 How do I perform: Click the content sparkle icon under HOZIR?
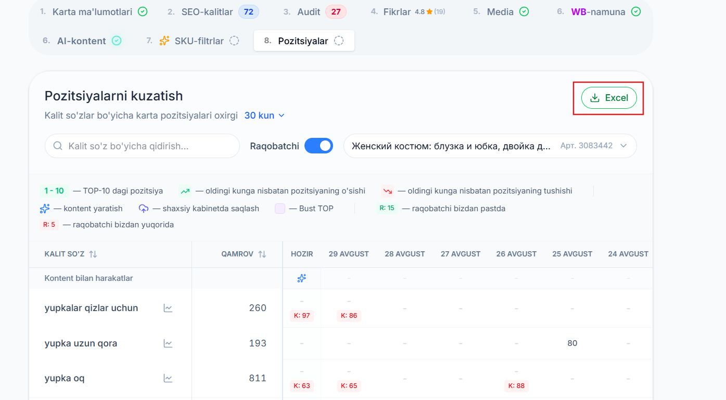(x=302, y=278)
